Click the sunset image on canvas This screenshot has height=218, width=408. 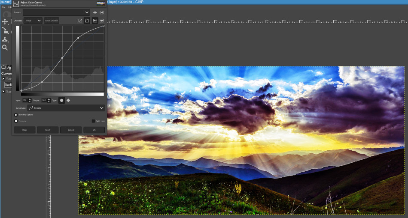pyautogui.click(x=241, y=140)
